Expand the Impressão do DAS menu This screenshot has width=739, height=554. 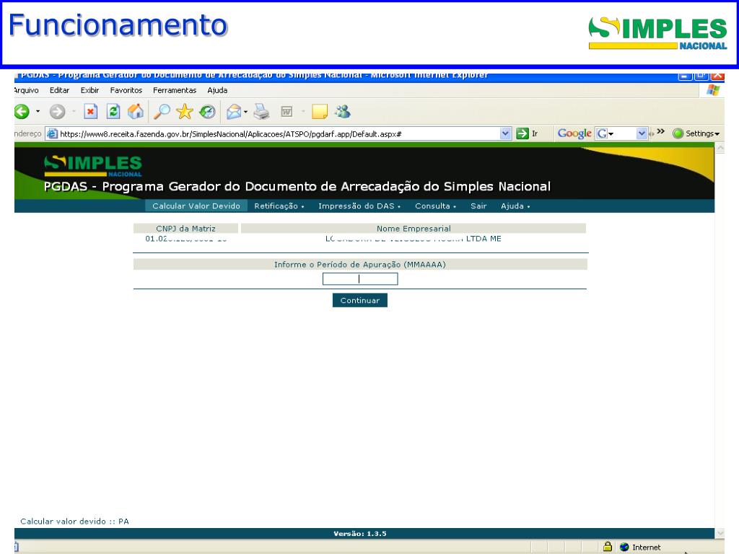coord(359,206)
